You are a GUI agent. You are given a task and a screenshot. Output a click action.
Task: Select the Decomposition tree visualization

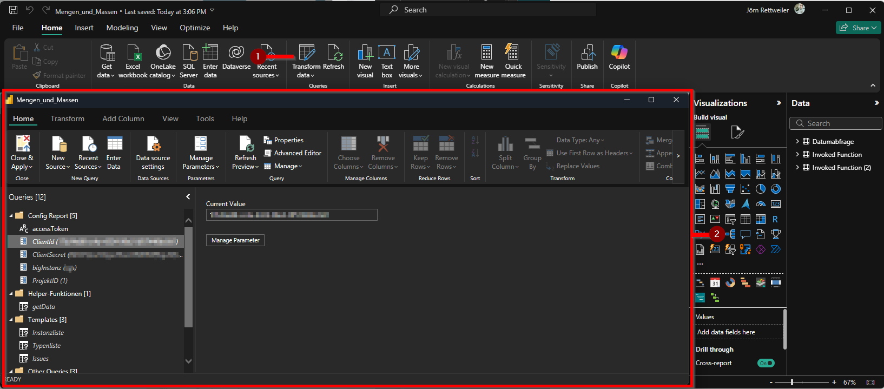click(x=730, y=234)
